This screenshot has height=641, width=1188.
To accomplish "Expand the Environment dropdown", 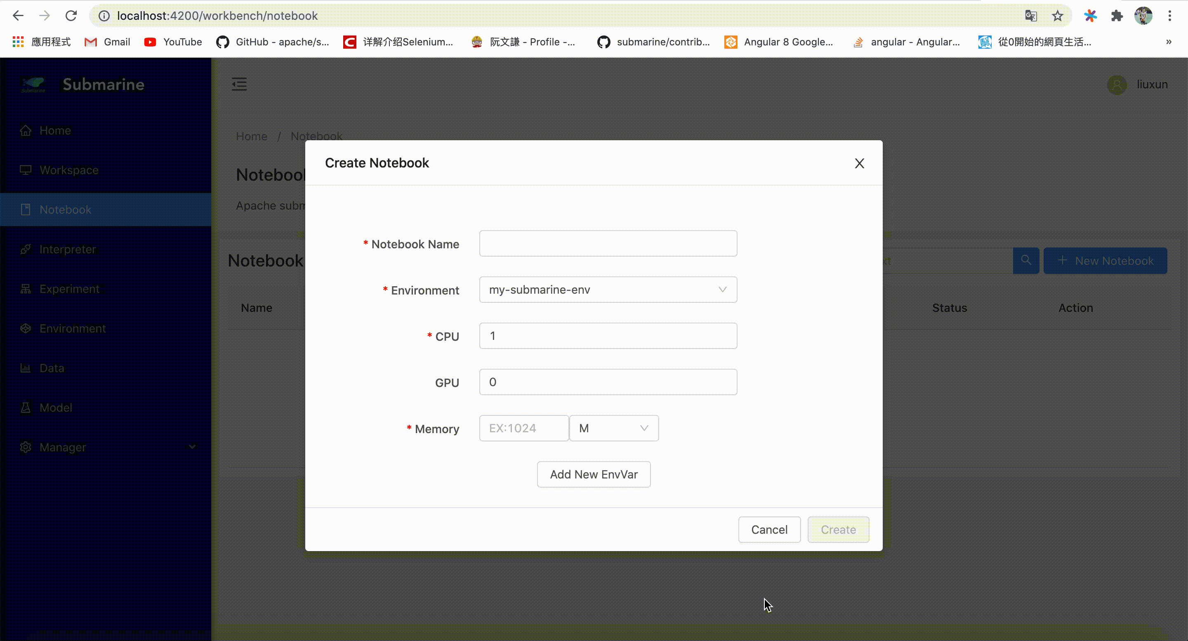I will (607, 290).
